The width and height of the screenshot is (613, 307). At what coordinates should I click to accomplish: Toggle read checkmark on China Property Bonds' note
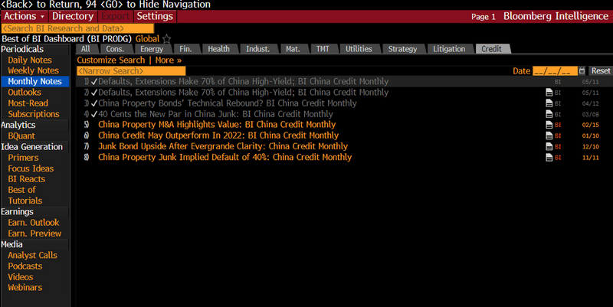[x=94, y=103]
